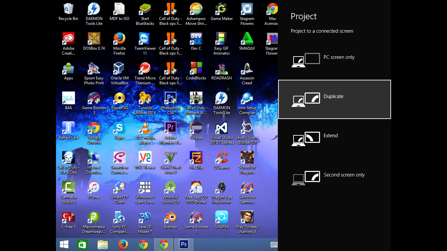Select the VLC media player icon
This screenshot has height=251, width=447.
[x=145, y=133]
